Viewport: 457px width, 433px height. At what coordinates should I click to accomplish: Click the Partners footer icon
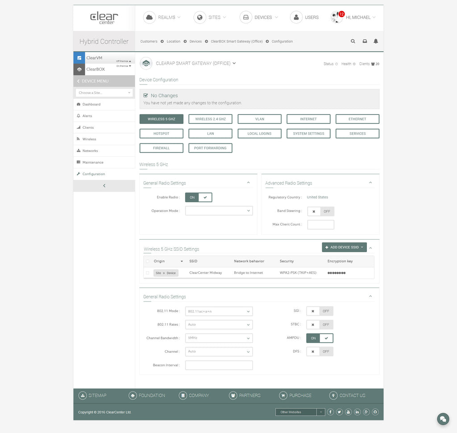pyautogui.click(x=233, y=396)
